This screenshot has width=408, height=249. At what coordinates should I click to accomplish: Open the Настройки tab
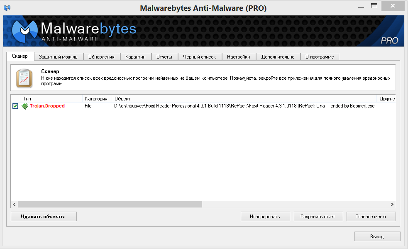239,57
